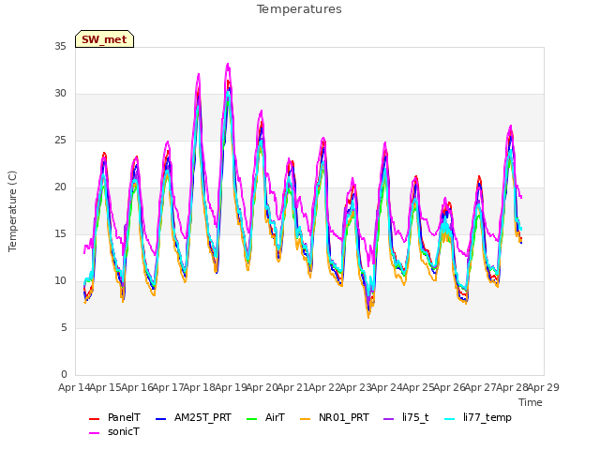The height and width of the screenshot is (450, 600).
Task: Toggle the PanelT legend entry
Action: [114, 417]
